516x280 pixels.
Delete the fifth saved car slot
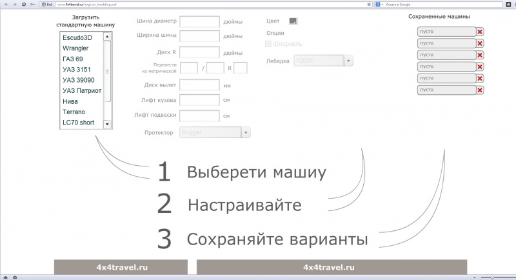480,78
